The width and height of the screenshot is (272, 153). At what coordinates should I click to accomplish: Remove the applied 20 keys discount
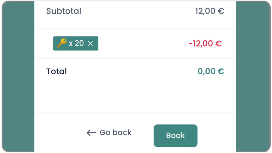coord(90,44)
